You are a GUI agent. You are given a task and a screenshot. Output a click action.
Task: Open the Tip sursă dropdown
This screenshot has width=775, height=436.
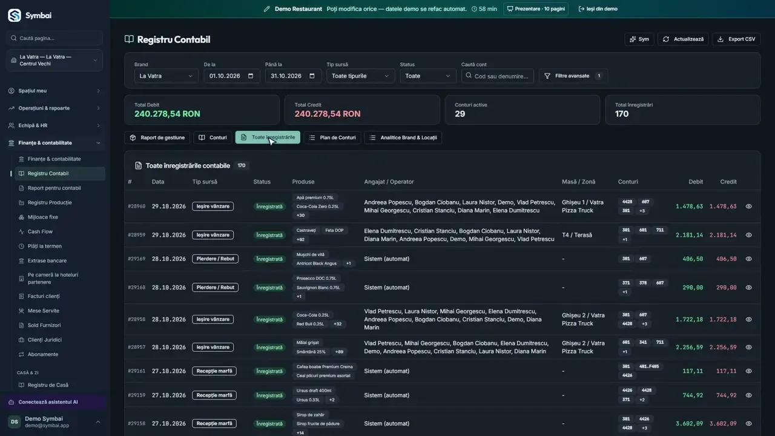[x=360, y=76]
